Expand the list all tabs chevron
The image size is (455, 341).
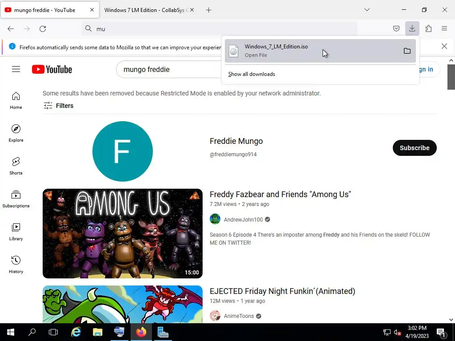click(x=367, y=10)
